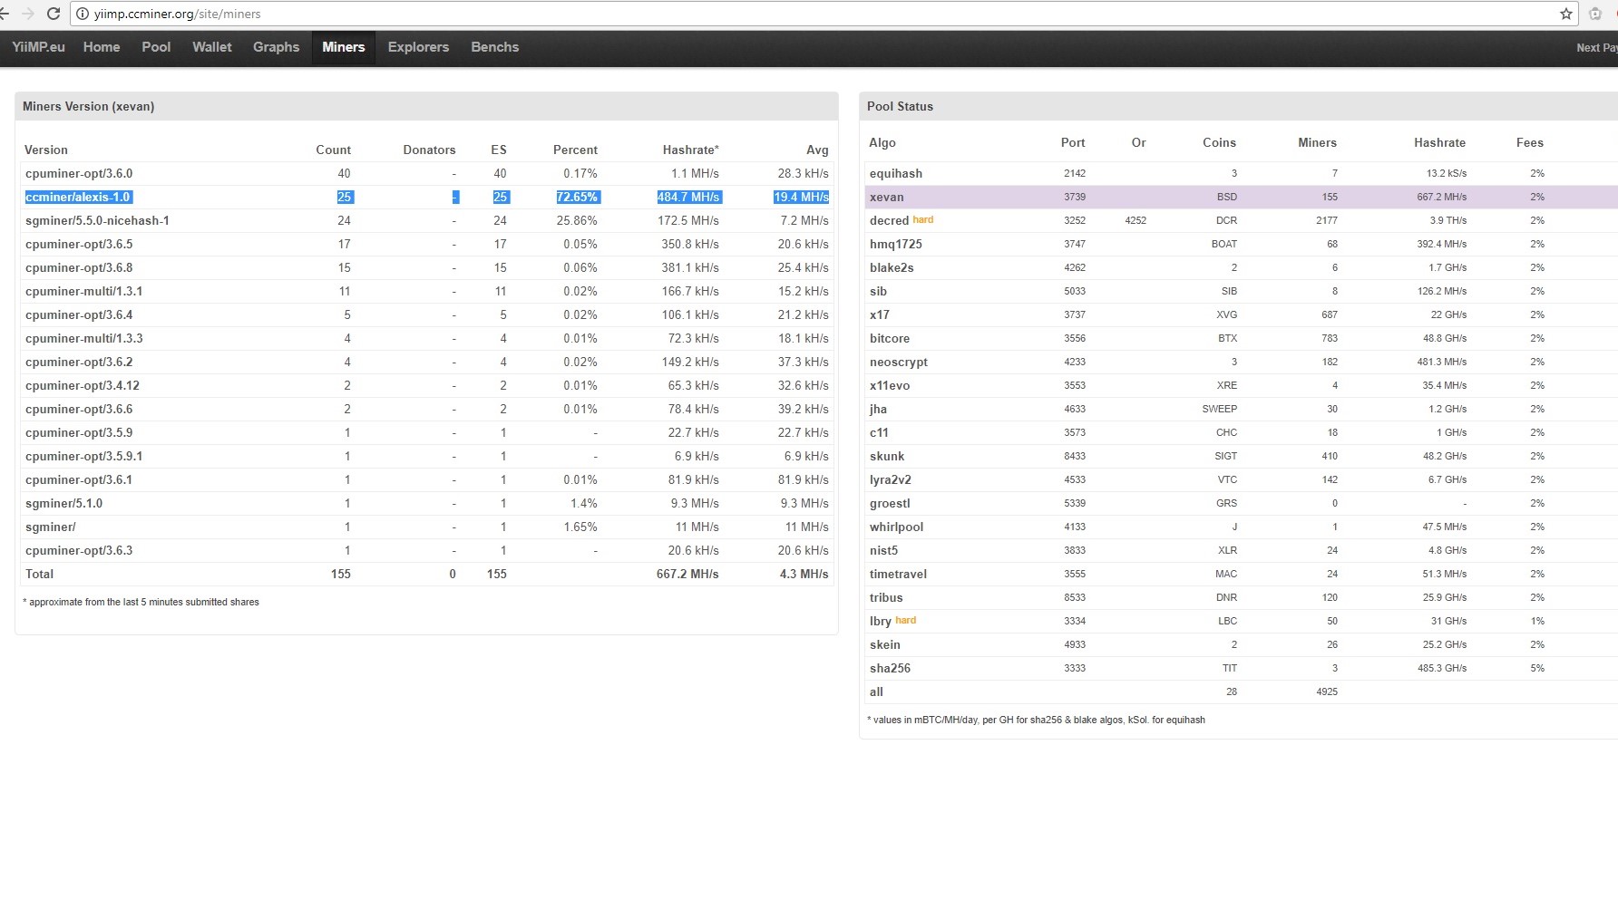Click the Donators column header
Image resolution: width=1618 pixels, height=909 pixels.
pyautogui.click(x=429, y=150)
